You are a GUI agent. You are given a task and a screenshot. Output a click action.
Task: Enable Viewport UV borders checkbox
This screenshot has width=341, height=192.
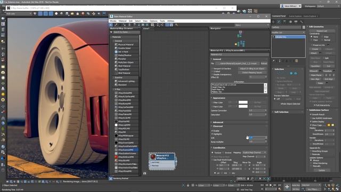tap(212, 69)
